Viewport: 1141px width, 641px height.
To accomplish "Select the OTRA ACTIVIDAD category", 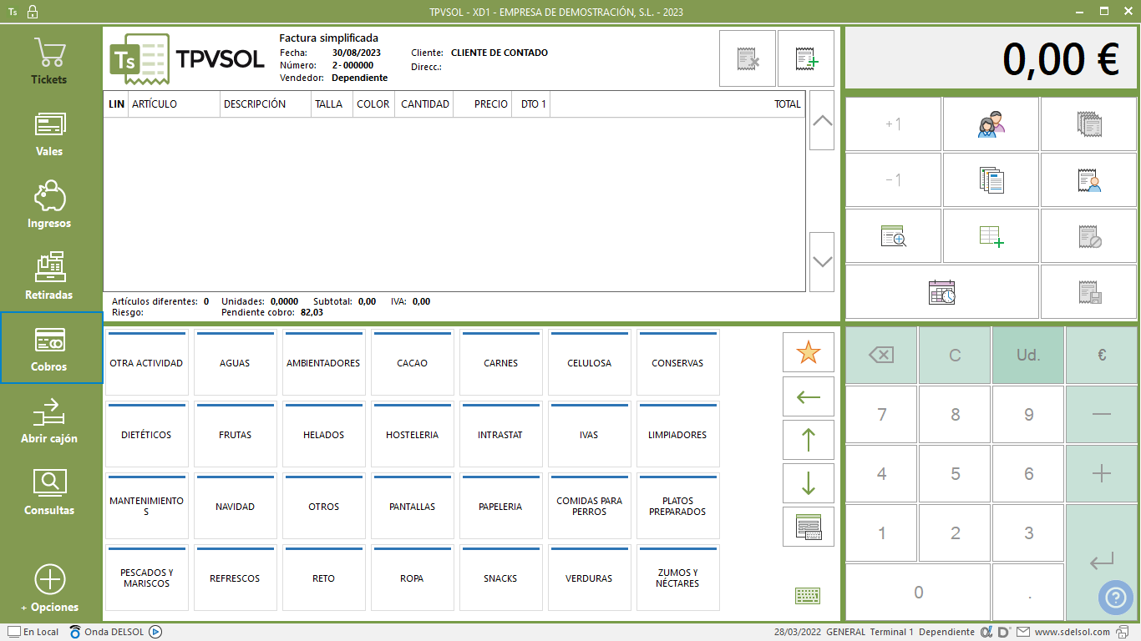I will click(x=146, y=362).
